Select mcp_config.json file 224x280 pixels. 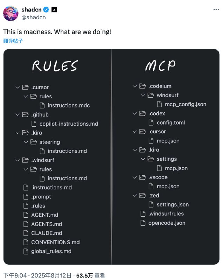point(185,104)
